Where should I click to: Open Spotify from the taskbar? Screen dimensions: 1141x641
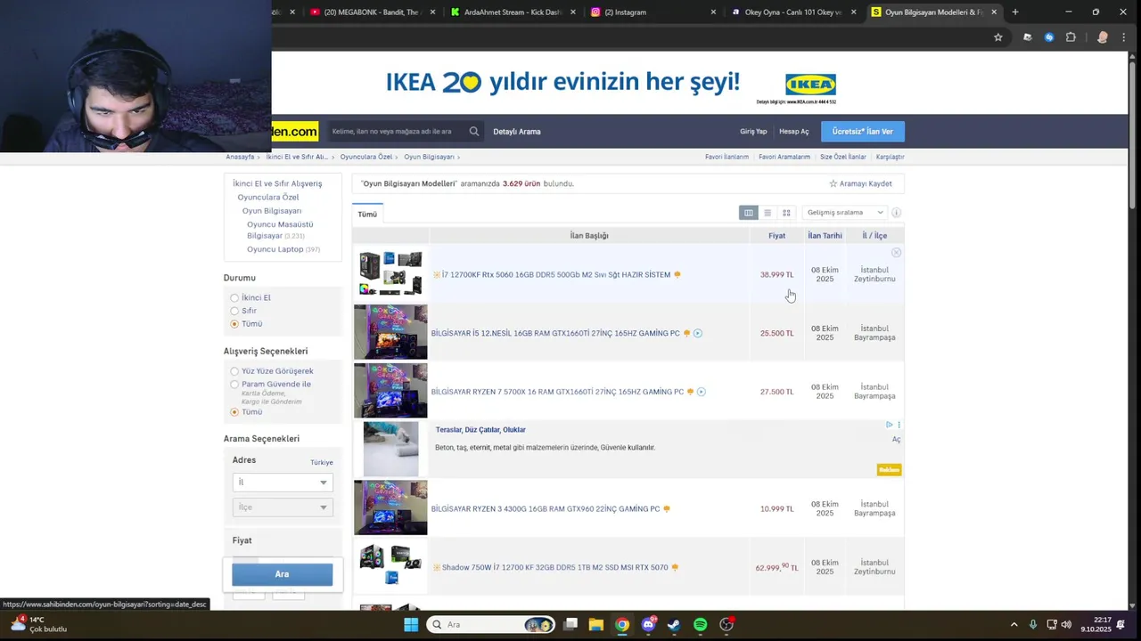tap(701, 624)
